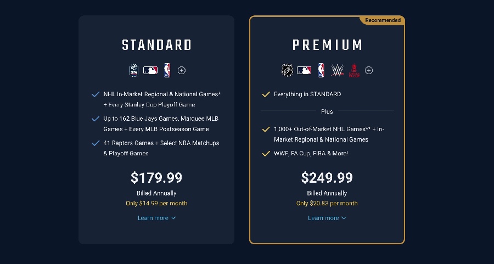Click the checkmark beside Everything in STANDARD
This screenshot has width=494, height=264.
[266, 94]
